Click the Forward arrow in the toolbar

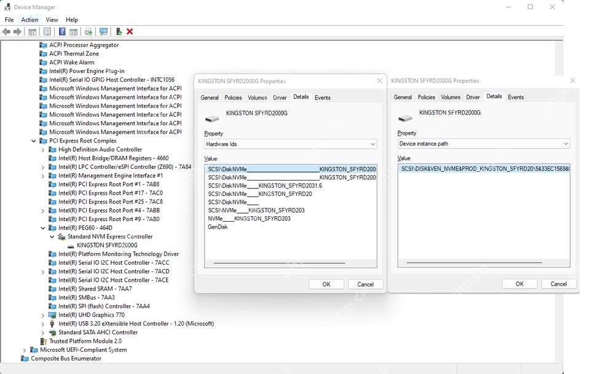17,32
